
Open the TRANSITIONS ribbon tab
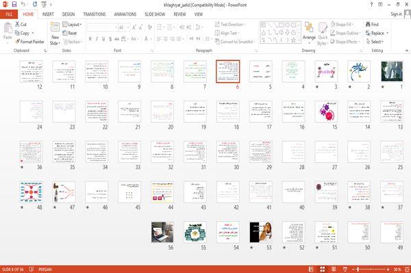95,14
